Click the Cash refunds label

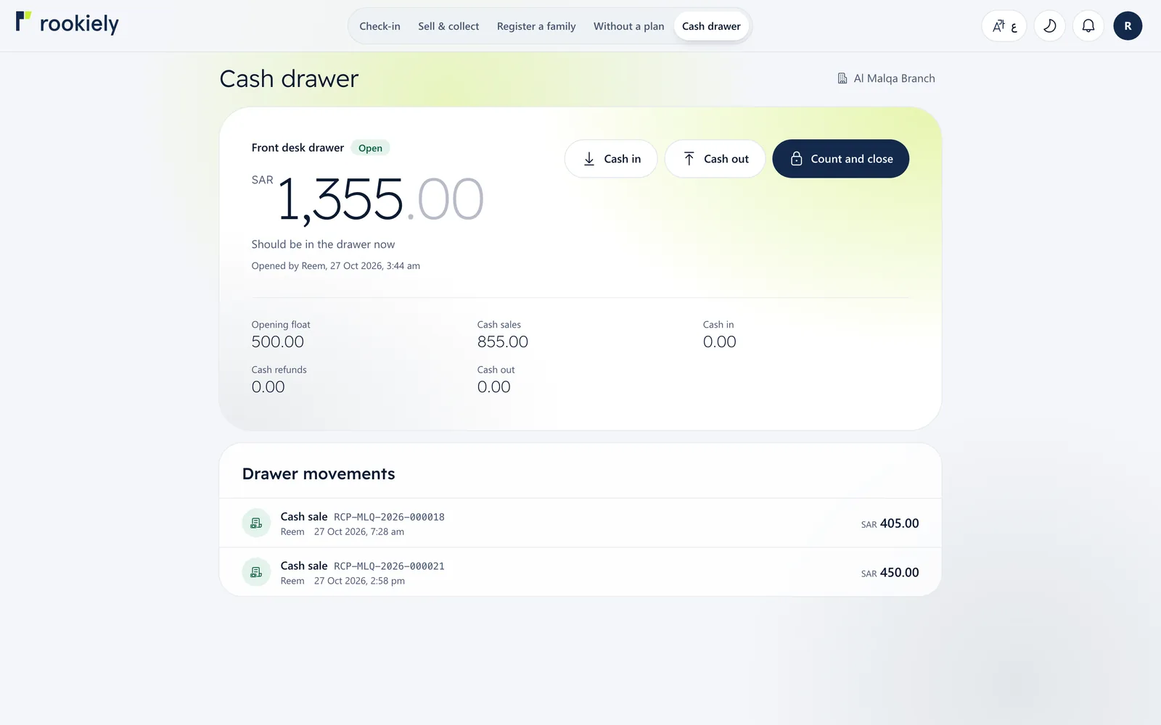coord(279,370)
